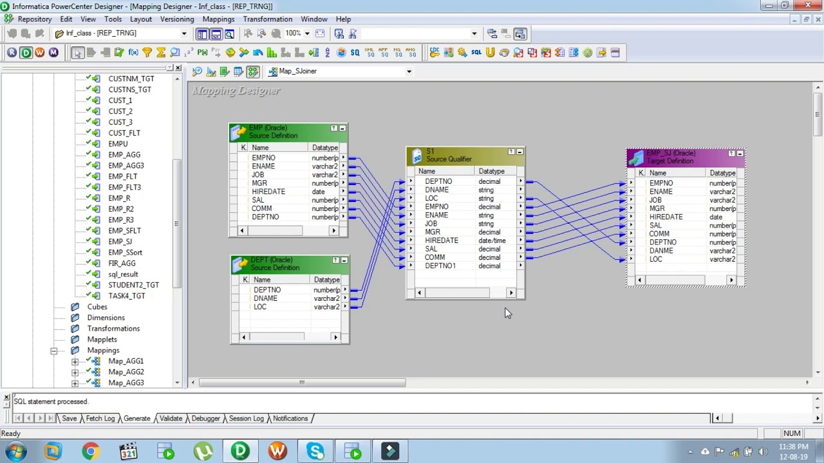Open the Layout menu

[x=141, y=19]
